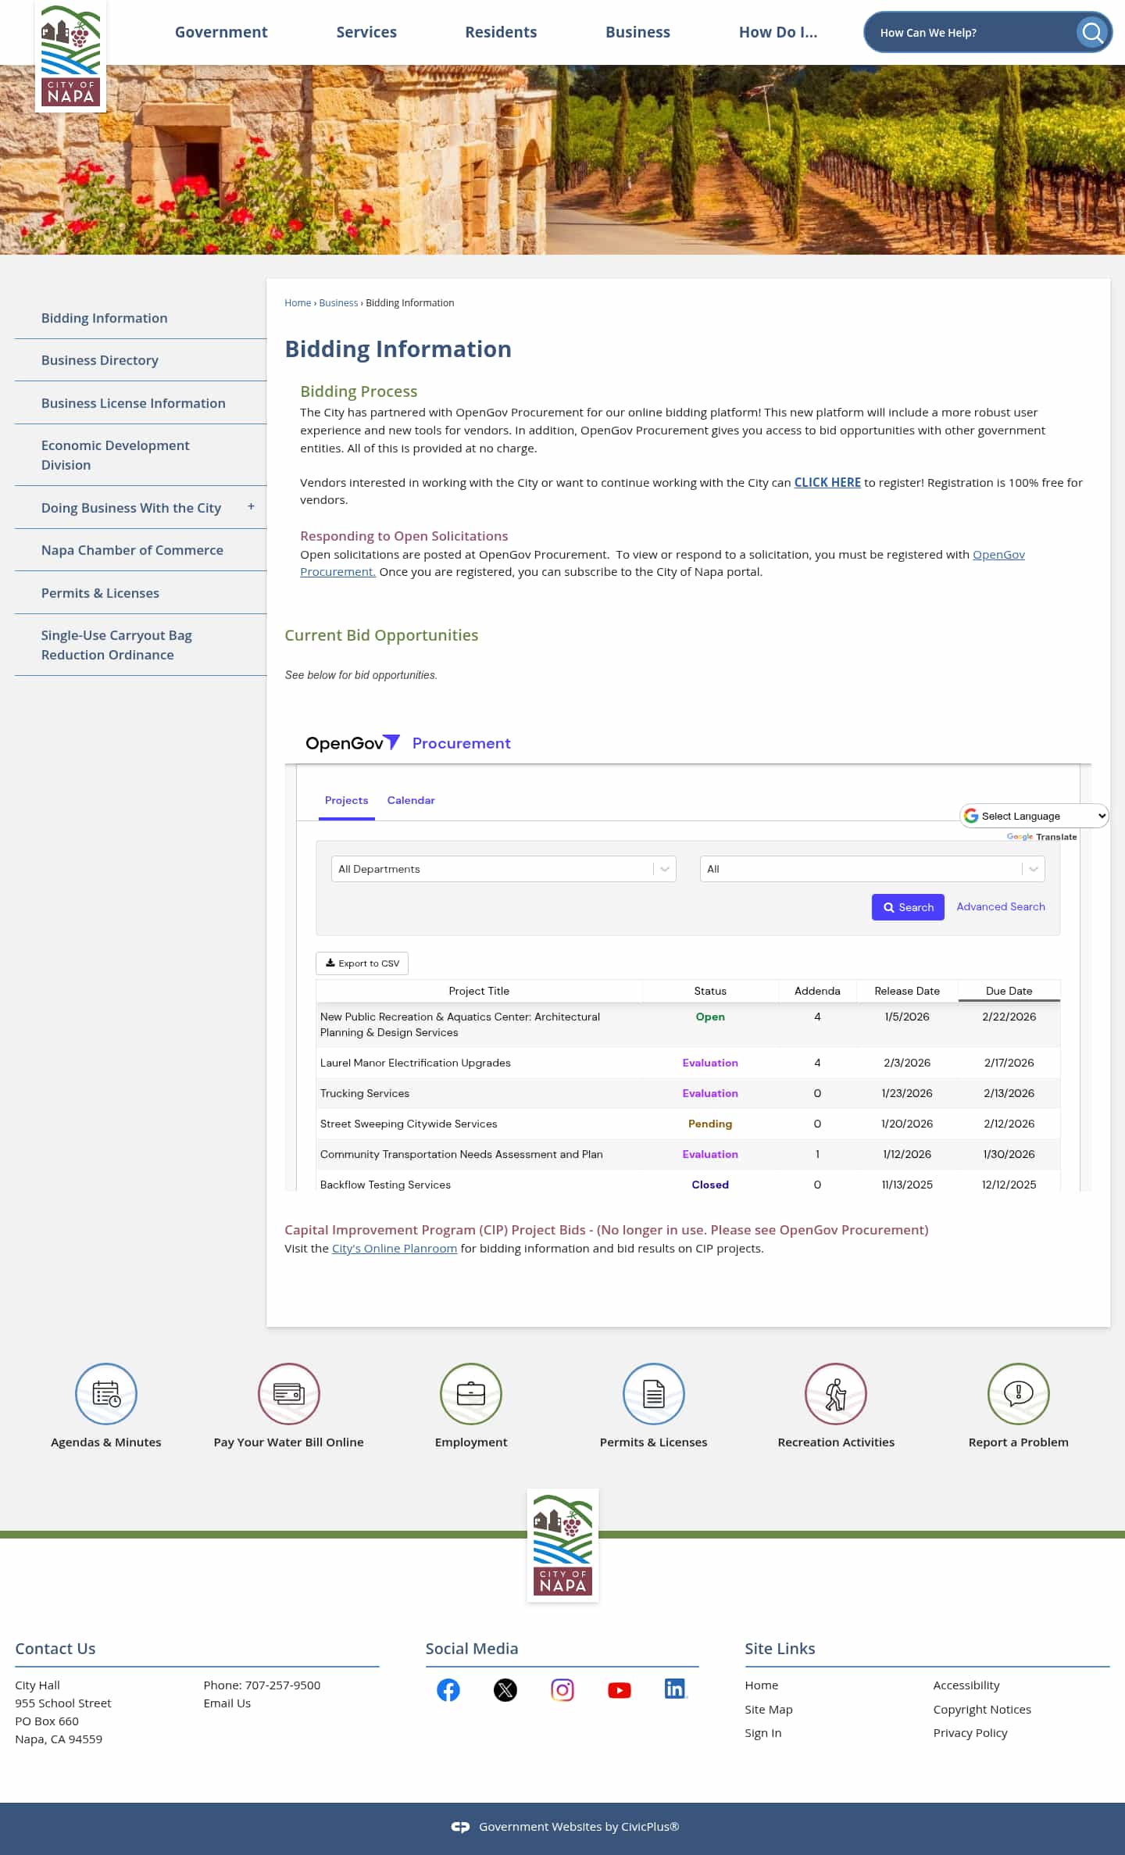Image resolution: width=1125 pixels, height=1855 pixels.
Task: Click the CLICK HERE registration link
Action: coord(827,483)
